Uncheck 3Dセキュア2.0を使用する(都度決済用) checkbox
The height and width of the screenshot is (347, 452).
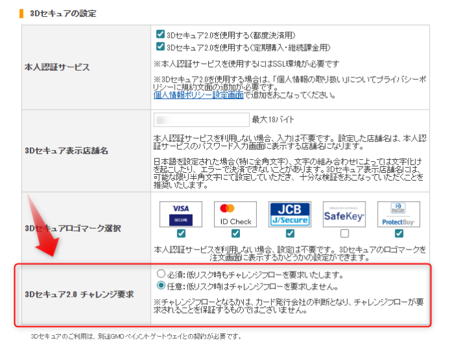160,34
